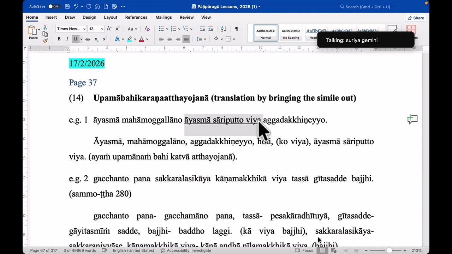This screenshot has width=452, height=254.
Task: Pick the red font color button
Action: 142,39
